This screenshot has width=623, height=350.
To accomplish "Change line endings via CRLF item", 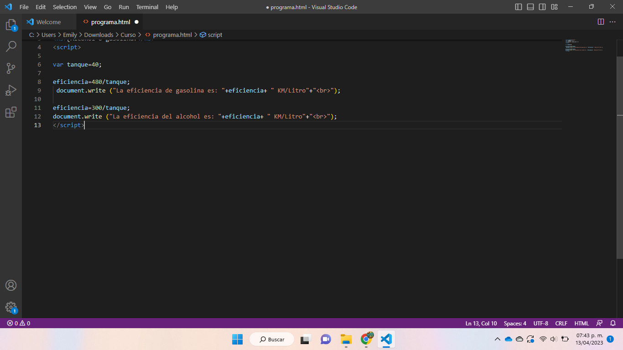I will 561,323.
